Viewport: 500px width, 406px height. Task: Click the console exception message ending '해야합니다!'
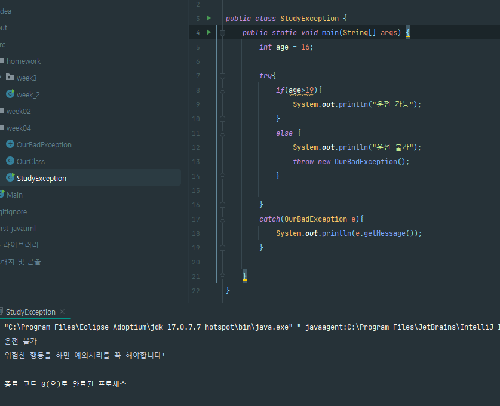pos(85,355)
